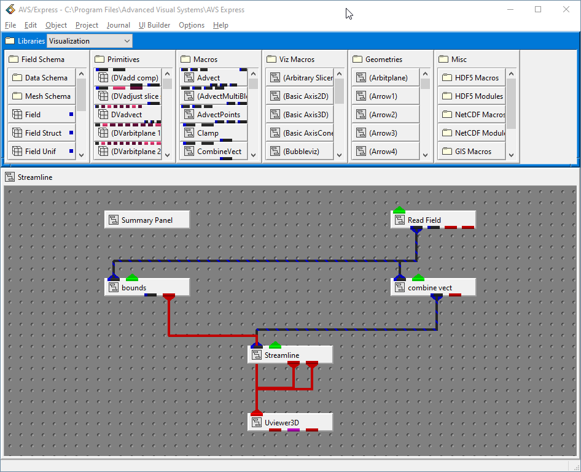Image resolution: width=581 pixels, height=472 pixels.
Task: Select the Misc library folder icon
Action: pyautogui.click(x=443, y=60)
